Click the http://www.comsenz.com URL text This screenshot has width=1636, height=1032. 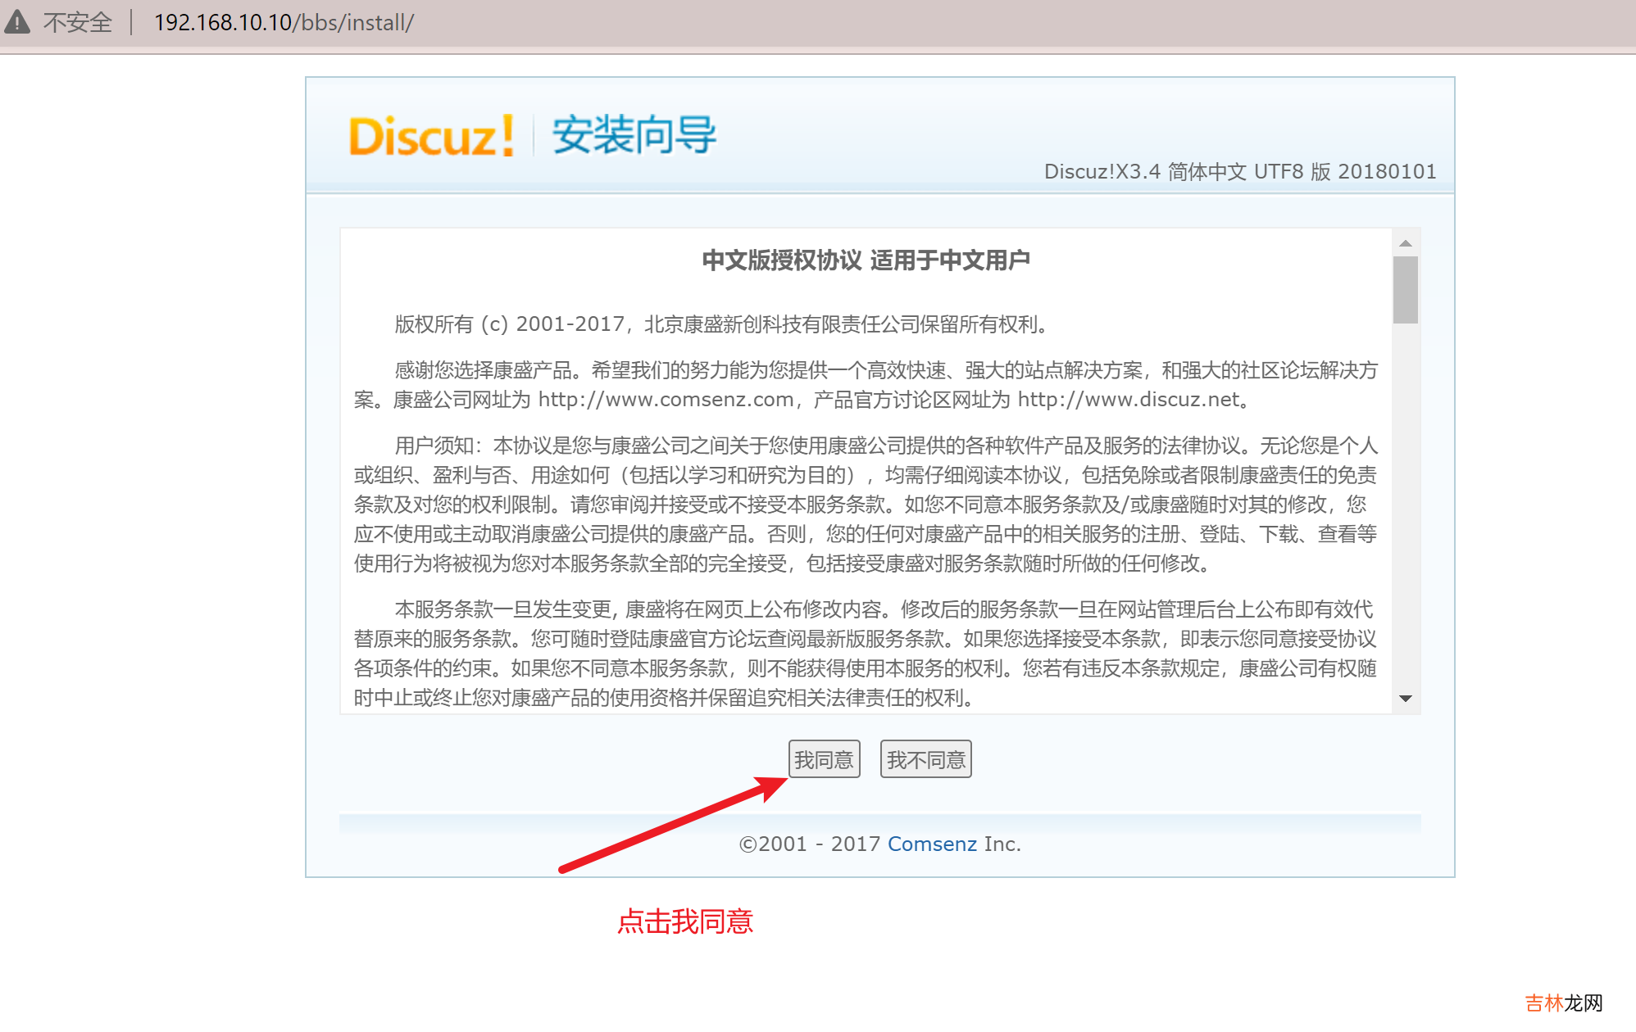point(666,400)
